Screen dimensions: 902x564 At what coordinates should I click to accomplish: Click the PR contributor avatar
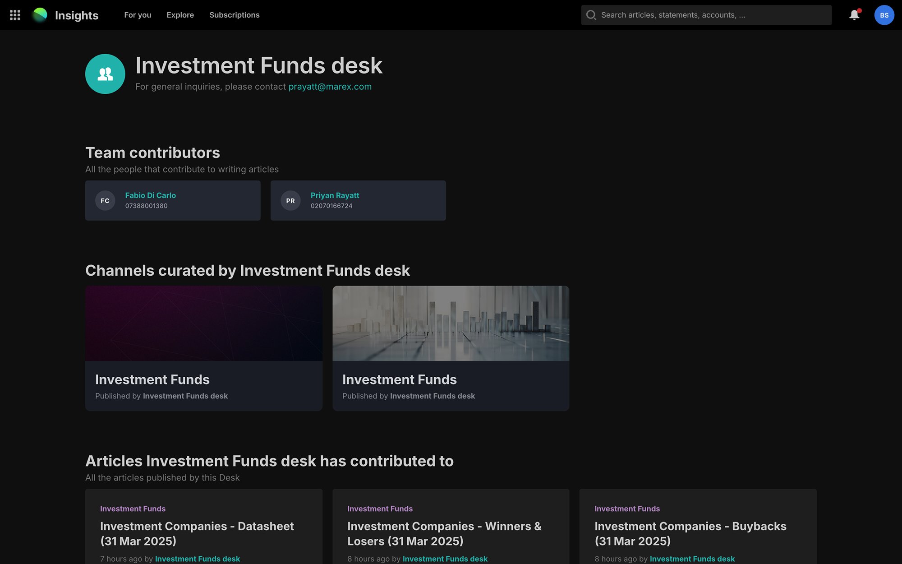pos(290,201)
